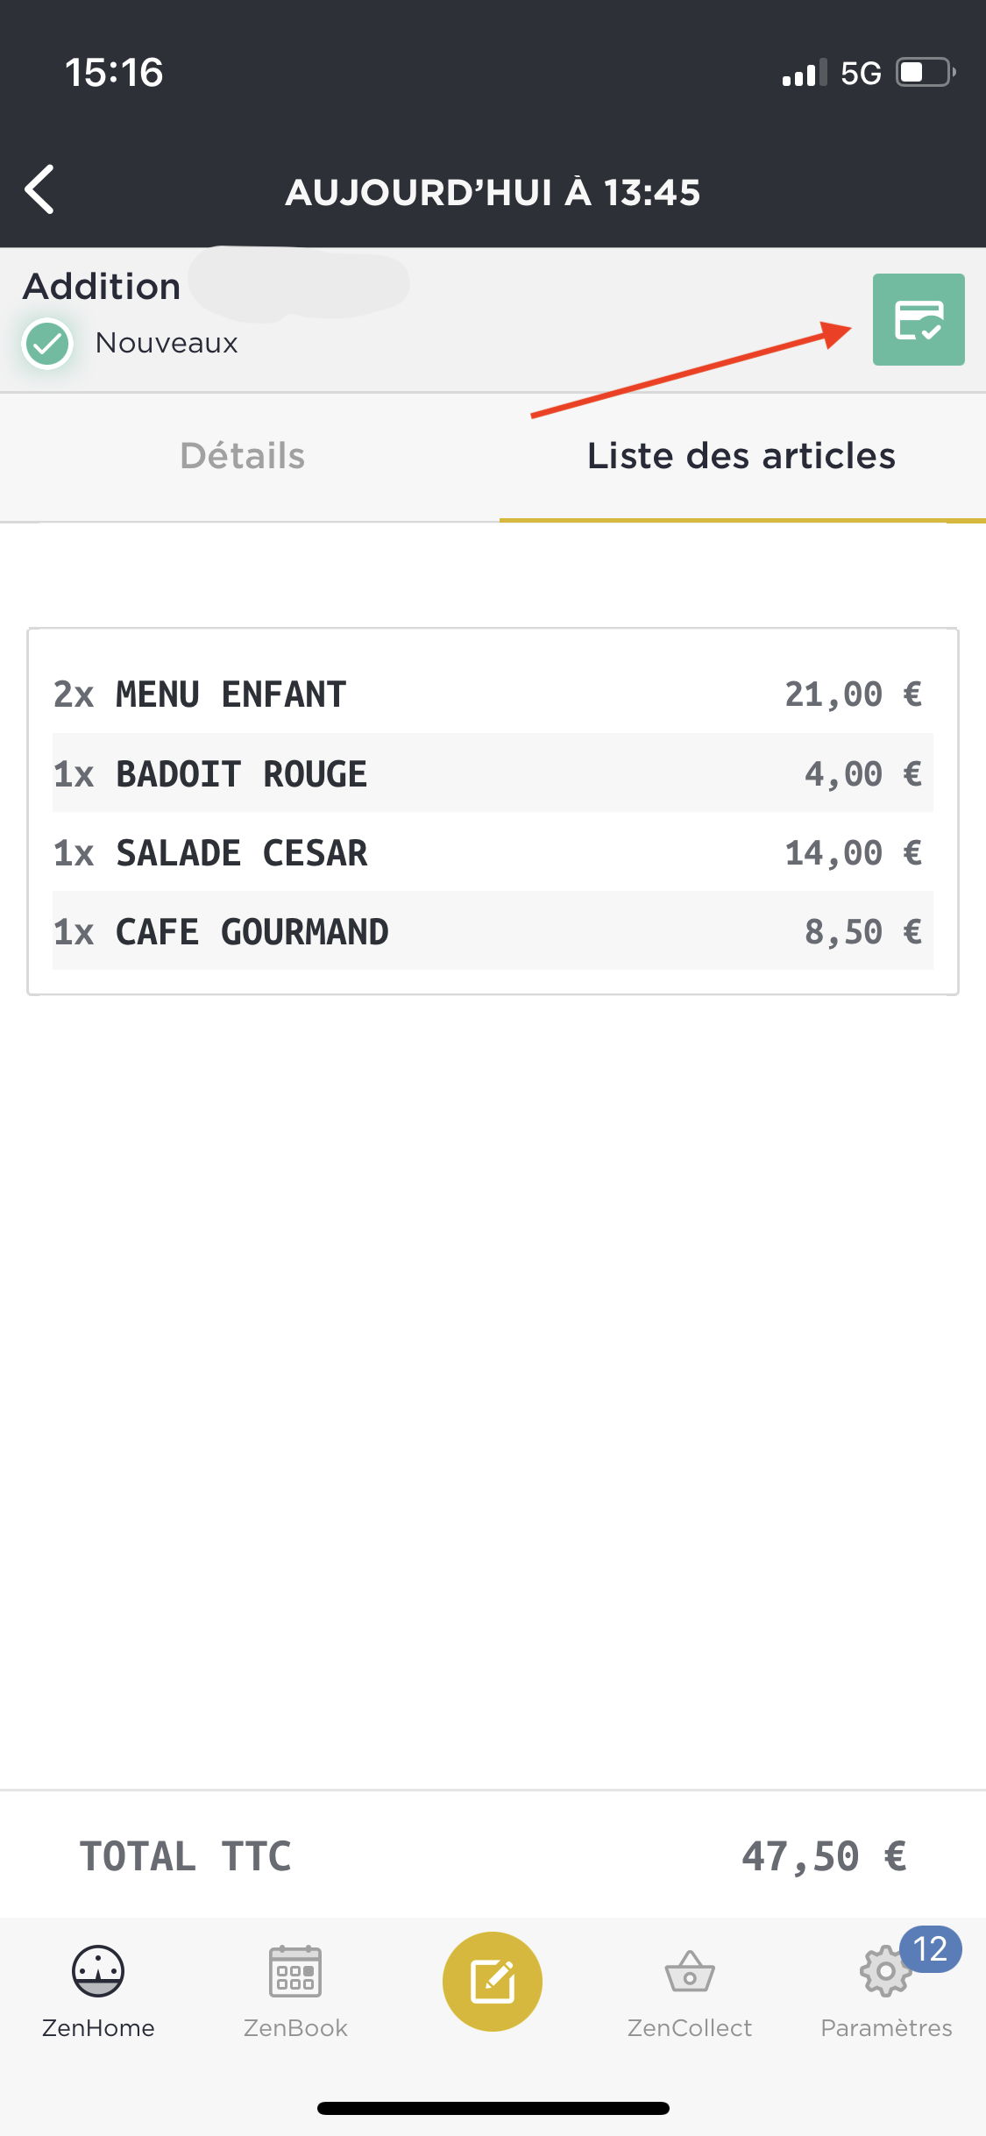Tap the Addition header label
Image resolution: width=986 pixels, height=2136 pixels.
point(102,287)
